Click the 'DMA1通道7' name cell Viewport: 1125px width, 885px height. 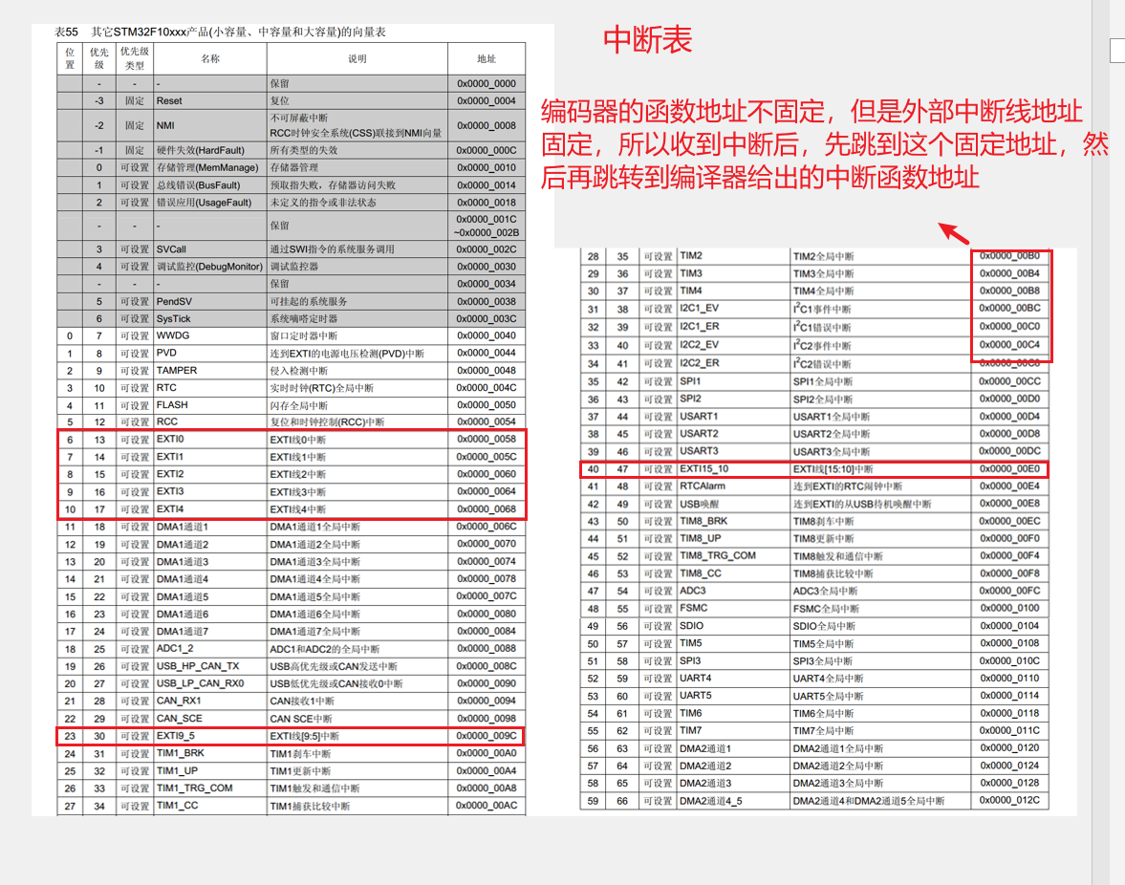tap(210, 631)
